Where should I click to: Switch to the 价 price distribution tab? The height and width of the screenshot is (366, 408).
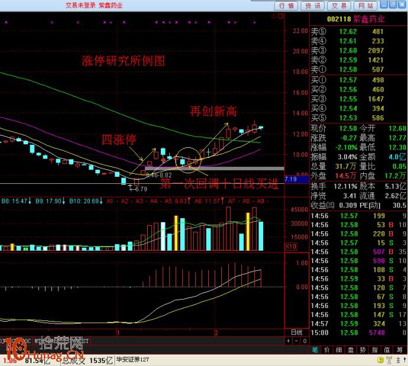point(326,350)
